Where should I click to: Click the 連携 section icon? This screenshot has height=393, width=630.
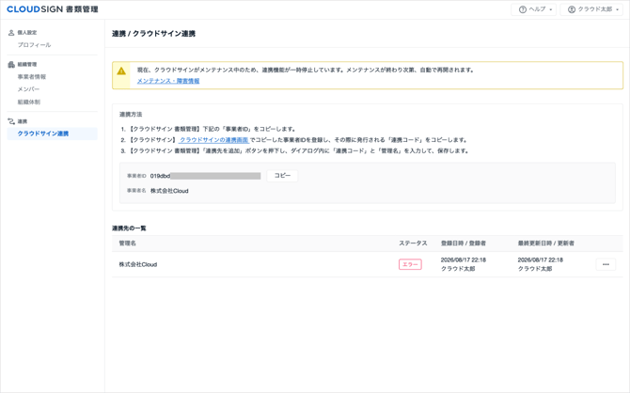(11, 121)
